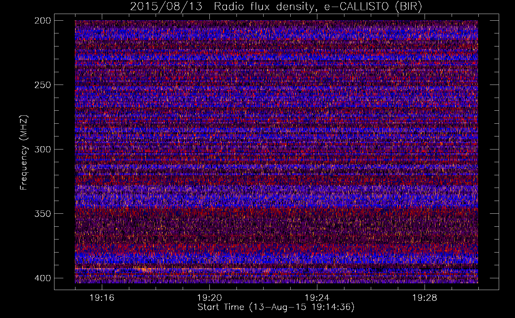515x318 pixels.
Task: Click the 300 frequency tick label
Action: (x=42, y=149)
